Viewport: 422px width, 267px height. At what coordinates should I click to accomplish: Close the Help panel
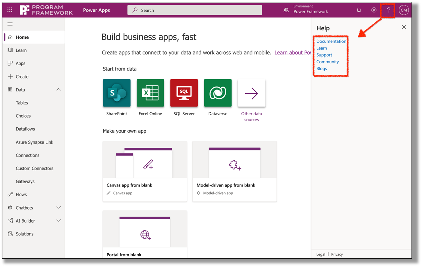click(x=404, y=27)
